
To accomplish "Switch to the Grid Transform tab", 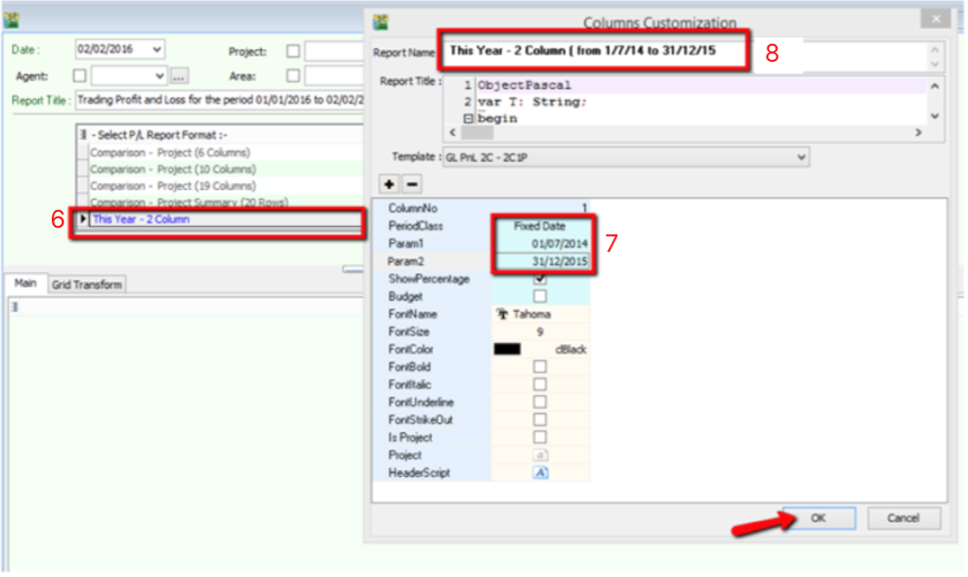I will pos(86,285).
